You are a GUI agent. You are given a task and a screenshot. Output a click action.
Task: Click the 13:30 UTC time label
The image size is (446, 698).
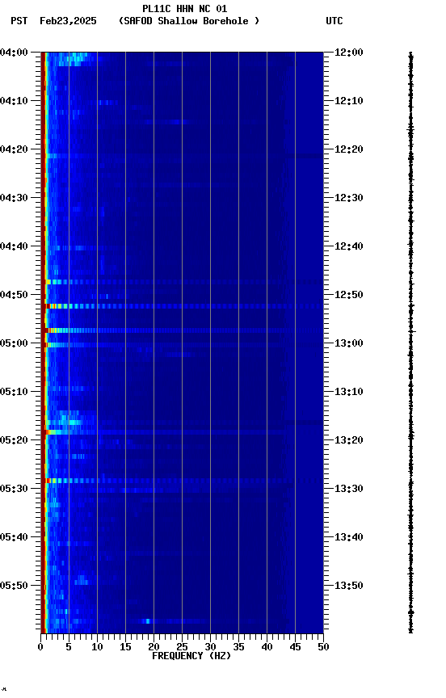(349, 490)
